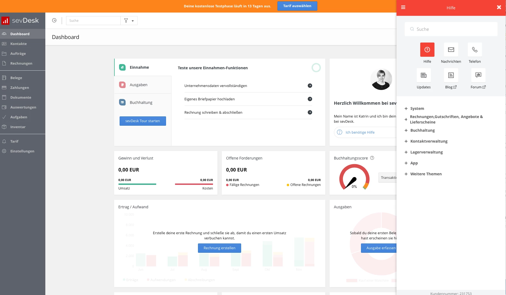Open the Blog feed icon
506x295 pixels.
tap(451, 75)
